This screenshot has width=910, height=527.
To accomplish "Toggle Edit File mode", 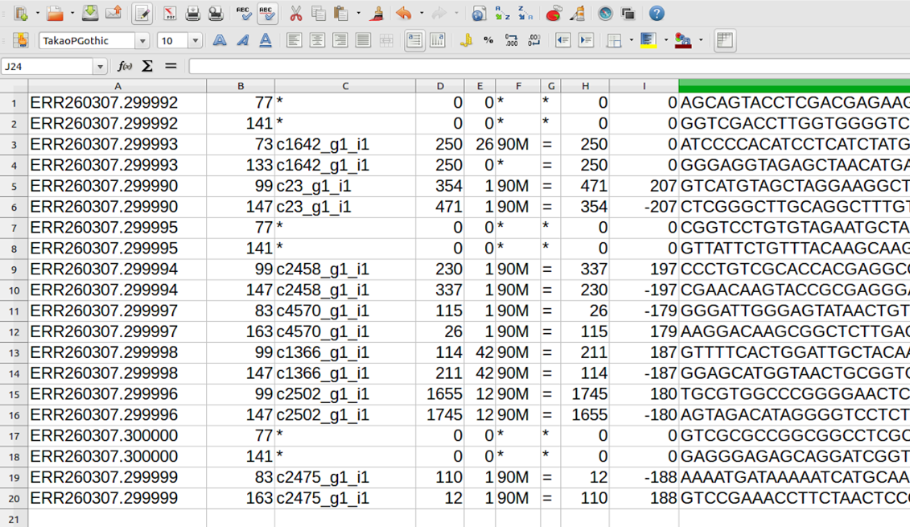I will click(x=142, y=14).
